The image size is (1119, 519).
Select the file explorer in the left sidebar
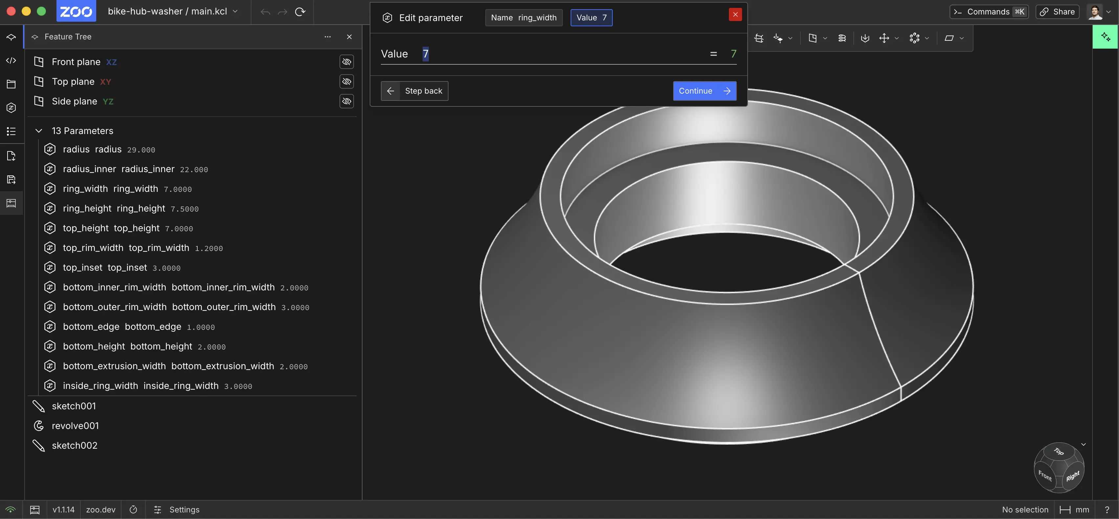point(11,84)
